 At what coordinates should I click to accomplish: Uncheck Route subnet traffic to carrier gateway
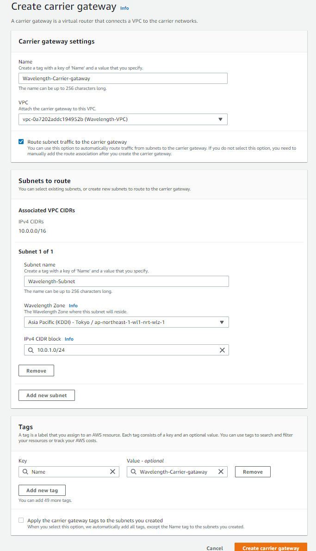point(21,142)
